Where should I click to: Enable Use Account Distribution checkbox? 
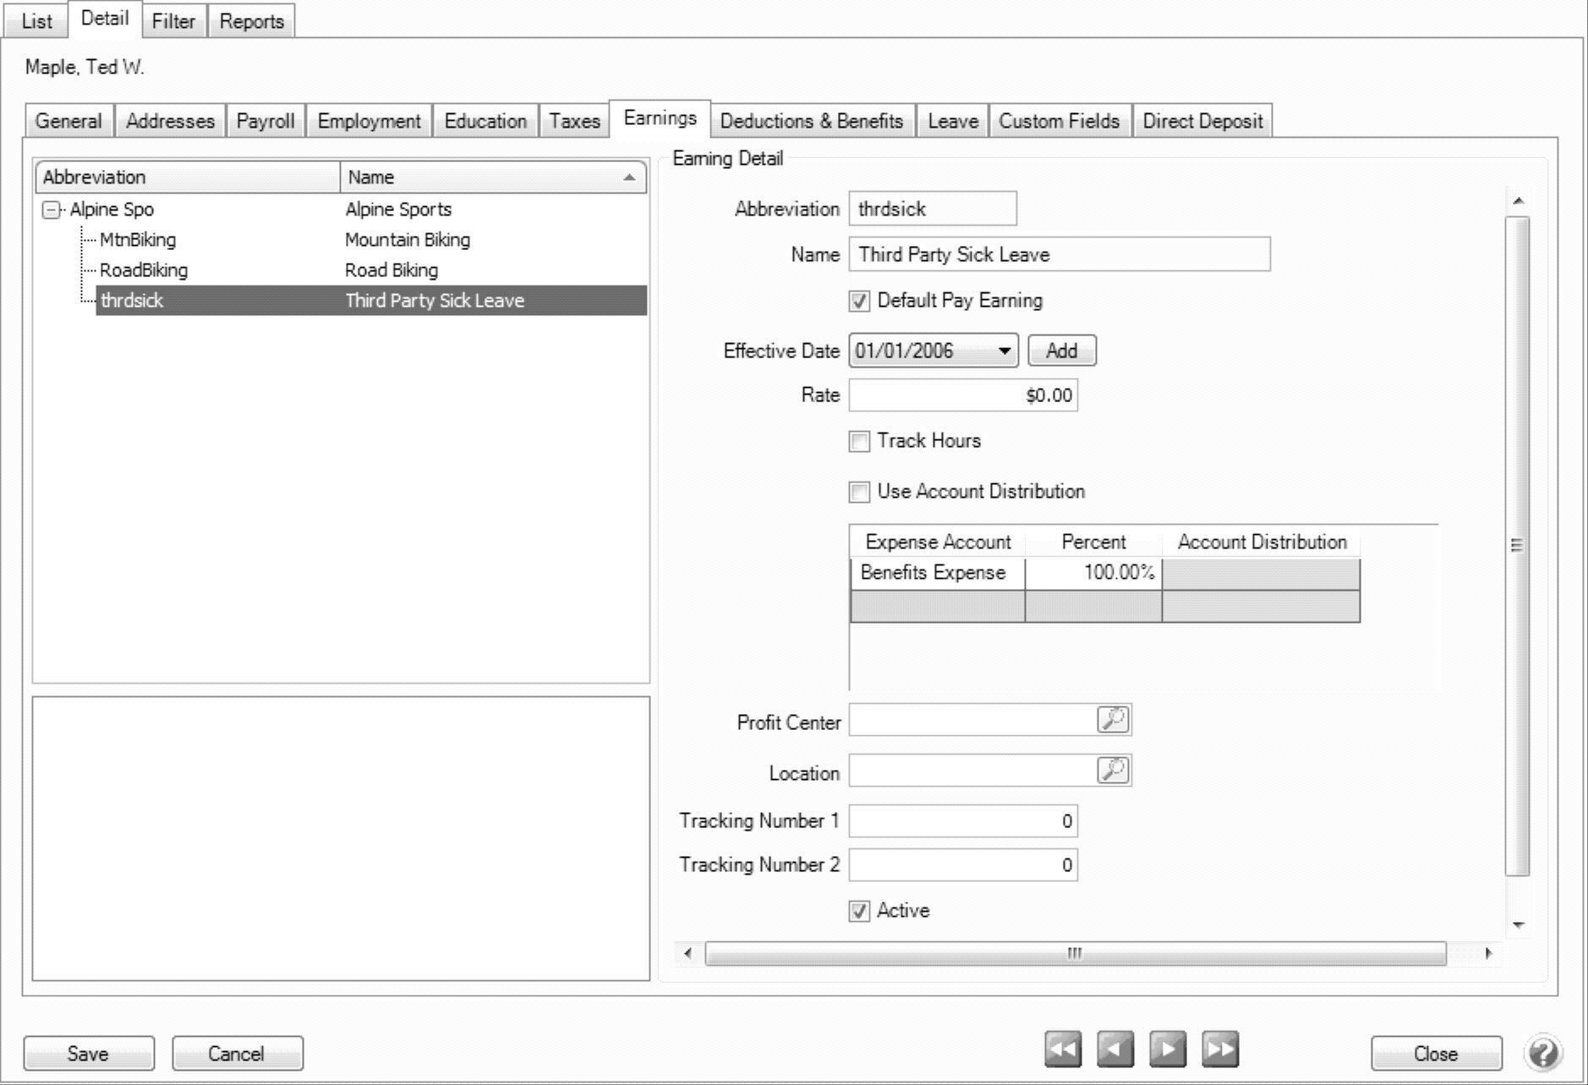point(859,492)
